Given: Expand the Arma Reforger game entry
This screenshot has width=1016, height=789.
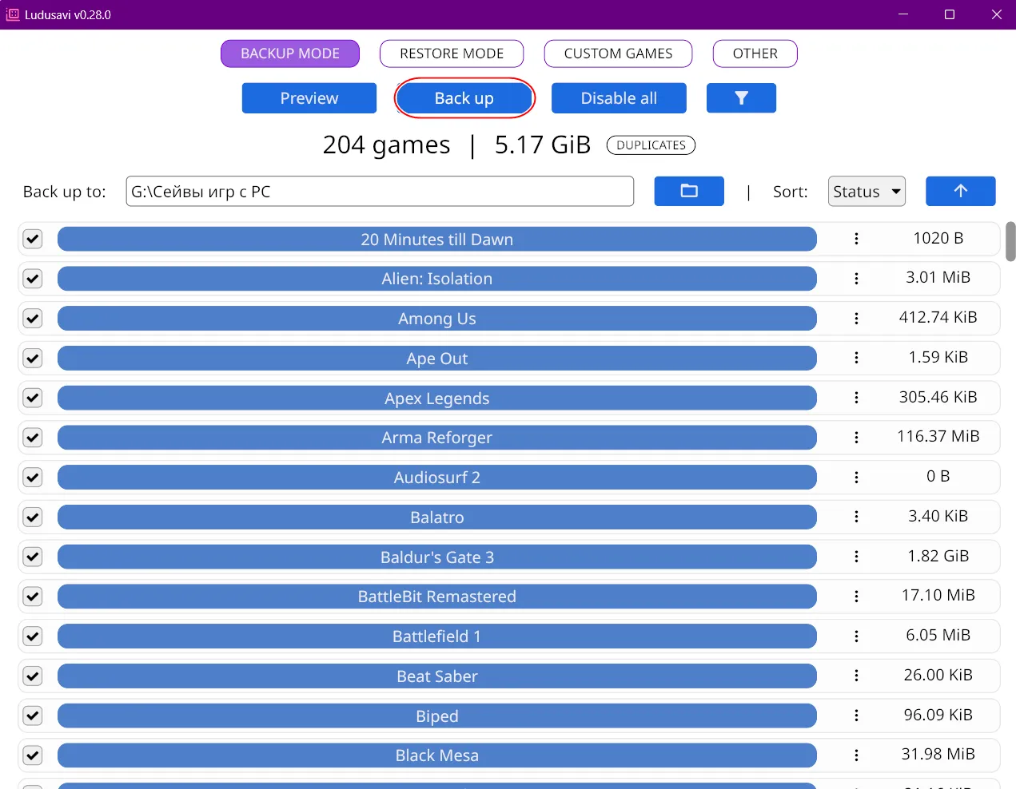Looking at the screenshot, I should click(437, 438).
